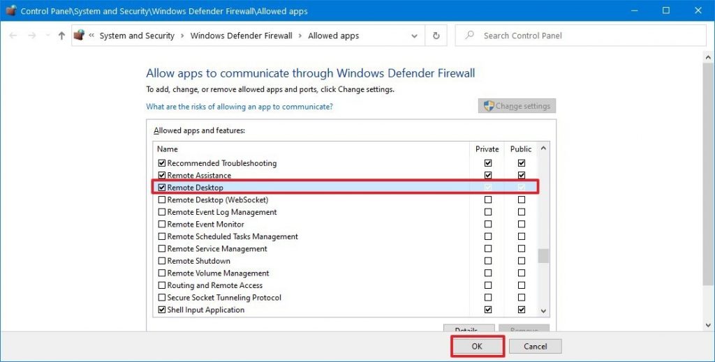Click the Forward navigation arrow
The height and width of the screenshot is (362, 715).
32,36
